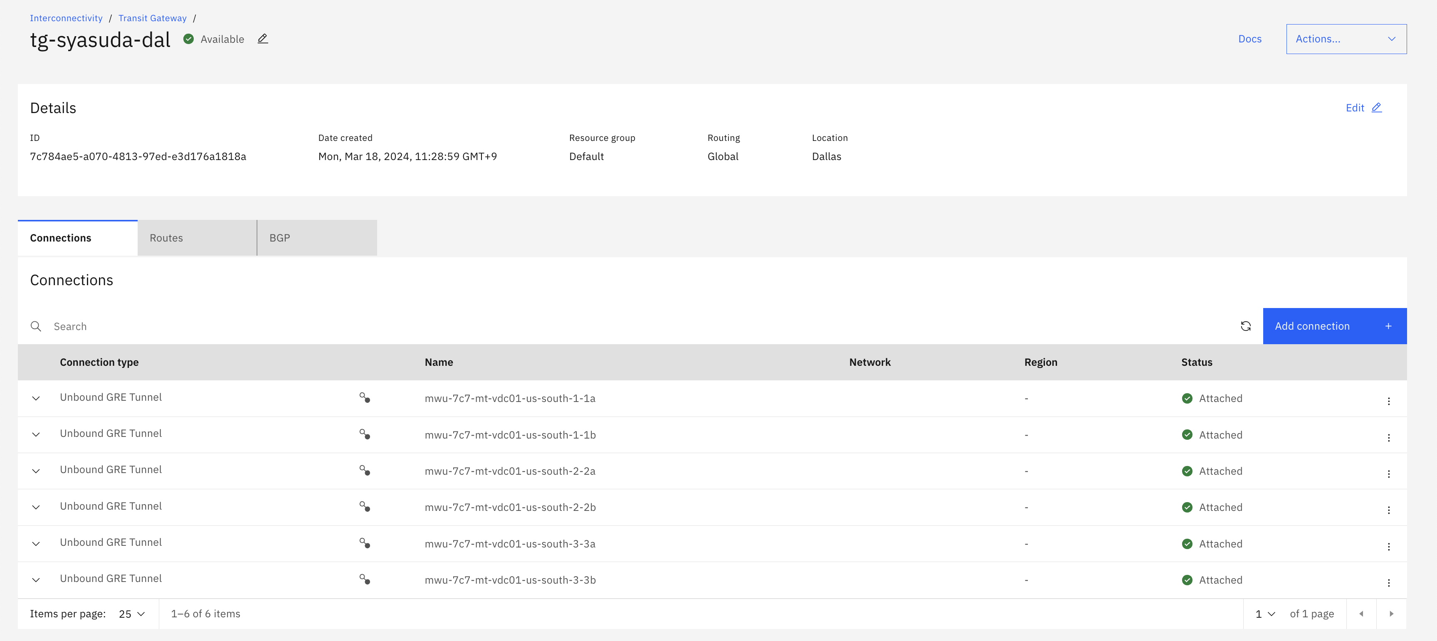Viewport: 1437px width, 641px height.
Task: Expand the us-south-1-1a connection row
Action: (x=36, y=398)
